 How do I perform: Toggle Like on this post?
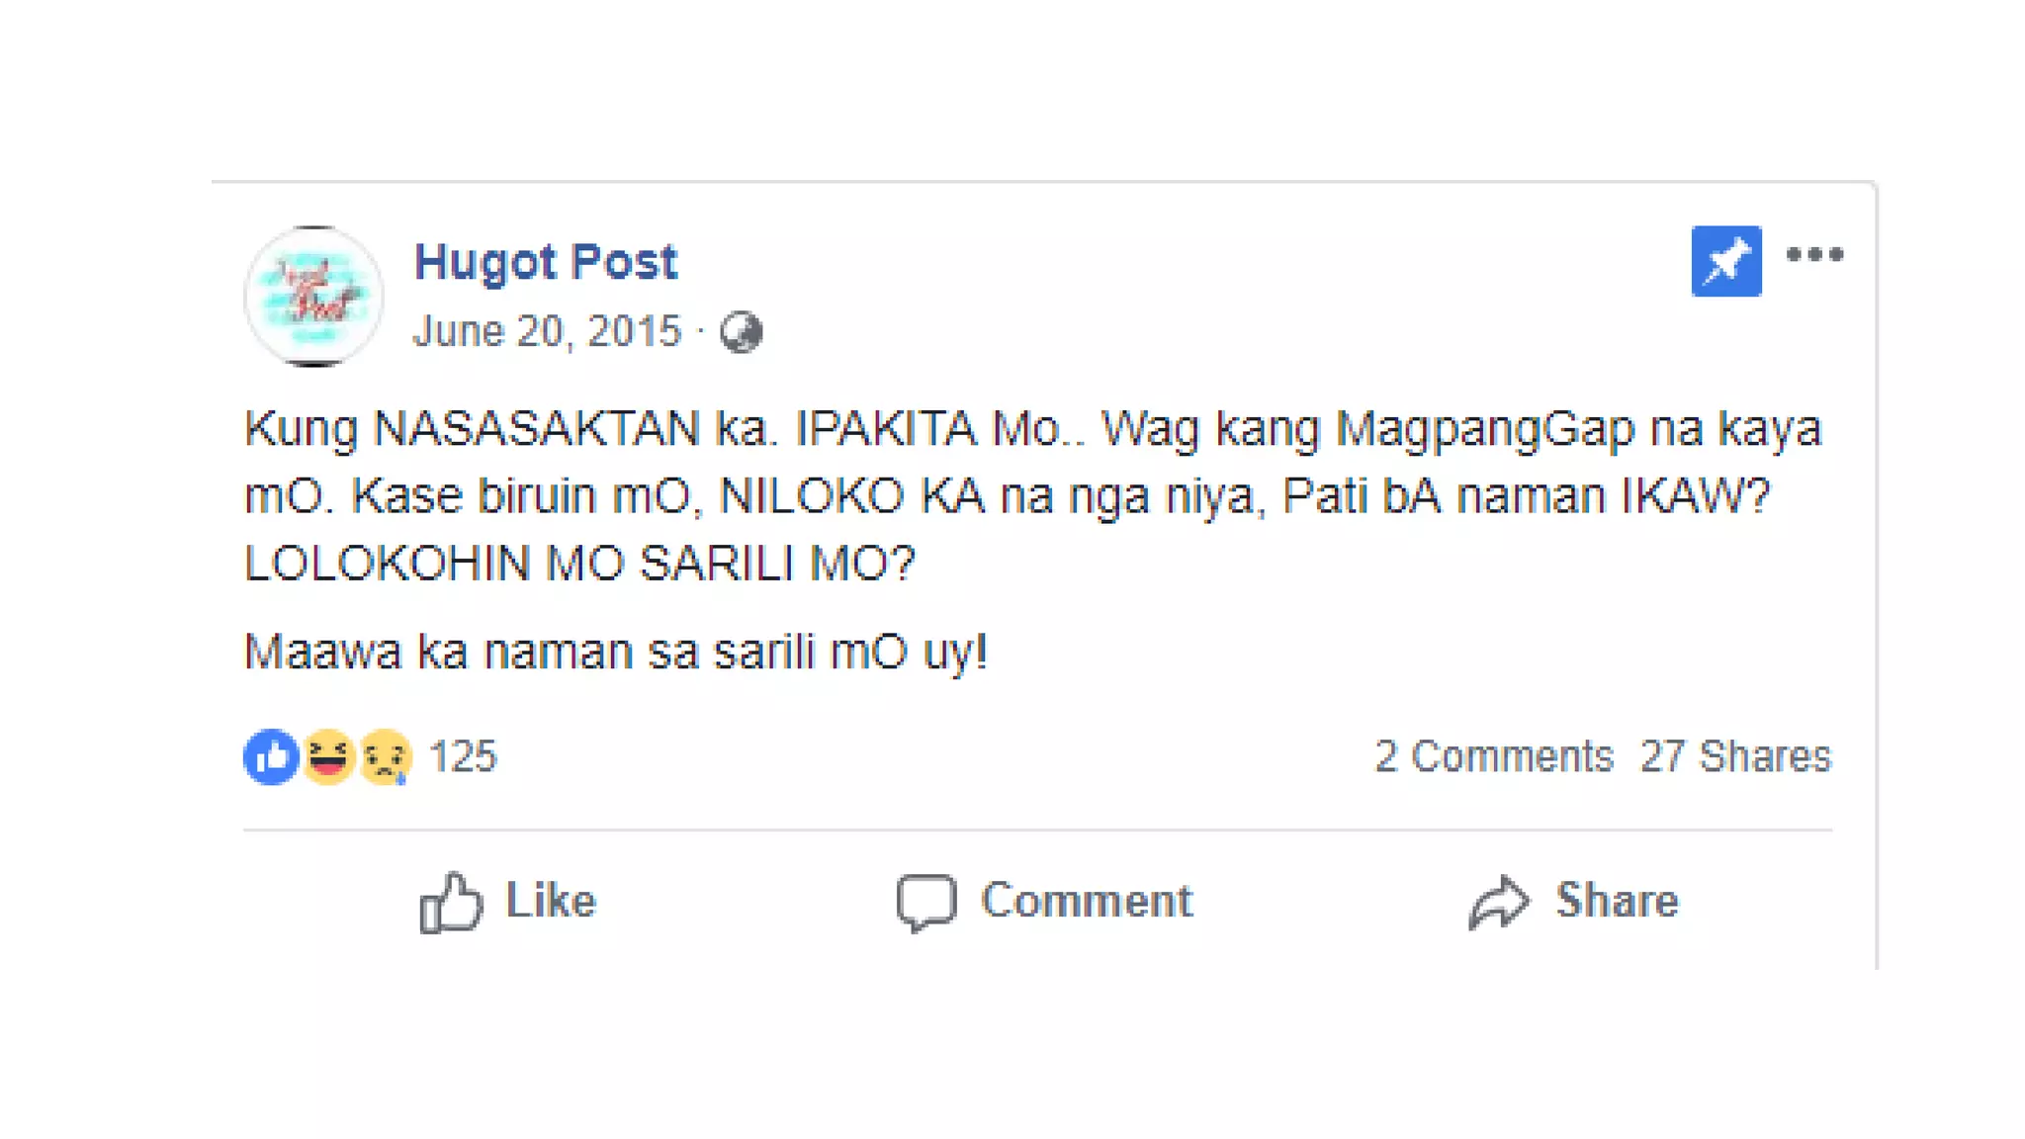508,901
